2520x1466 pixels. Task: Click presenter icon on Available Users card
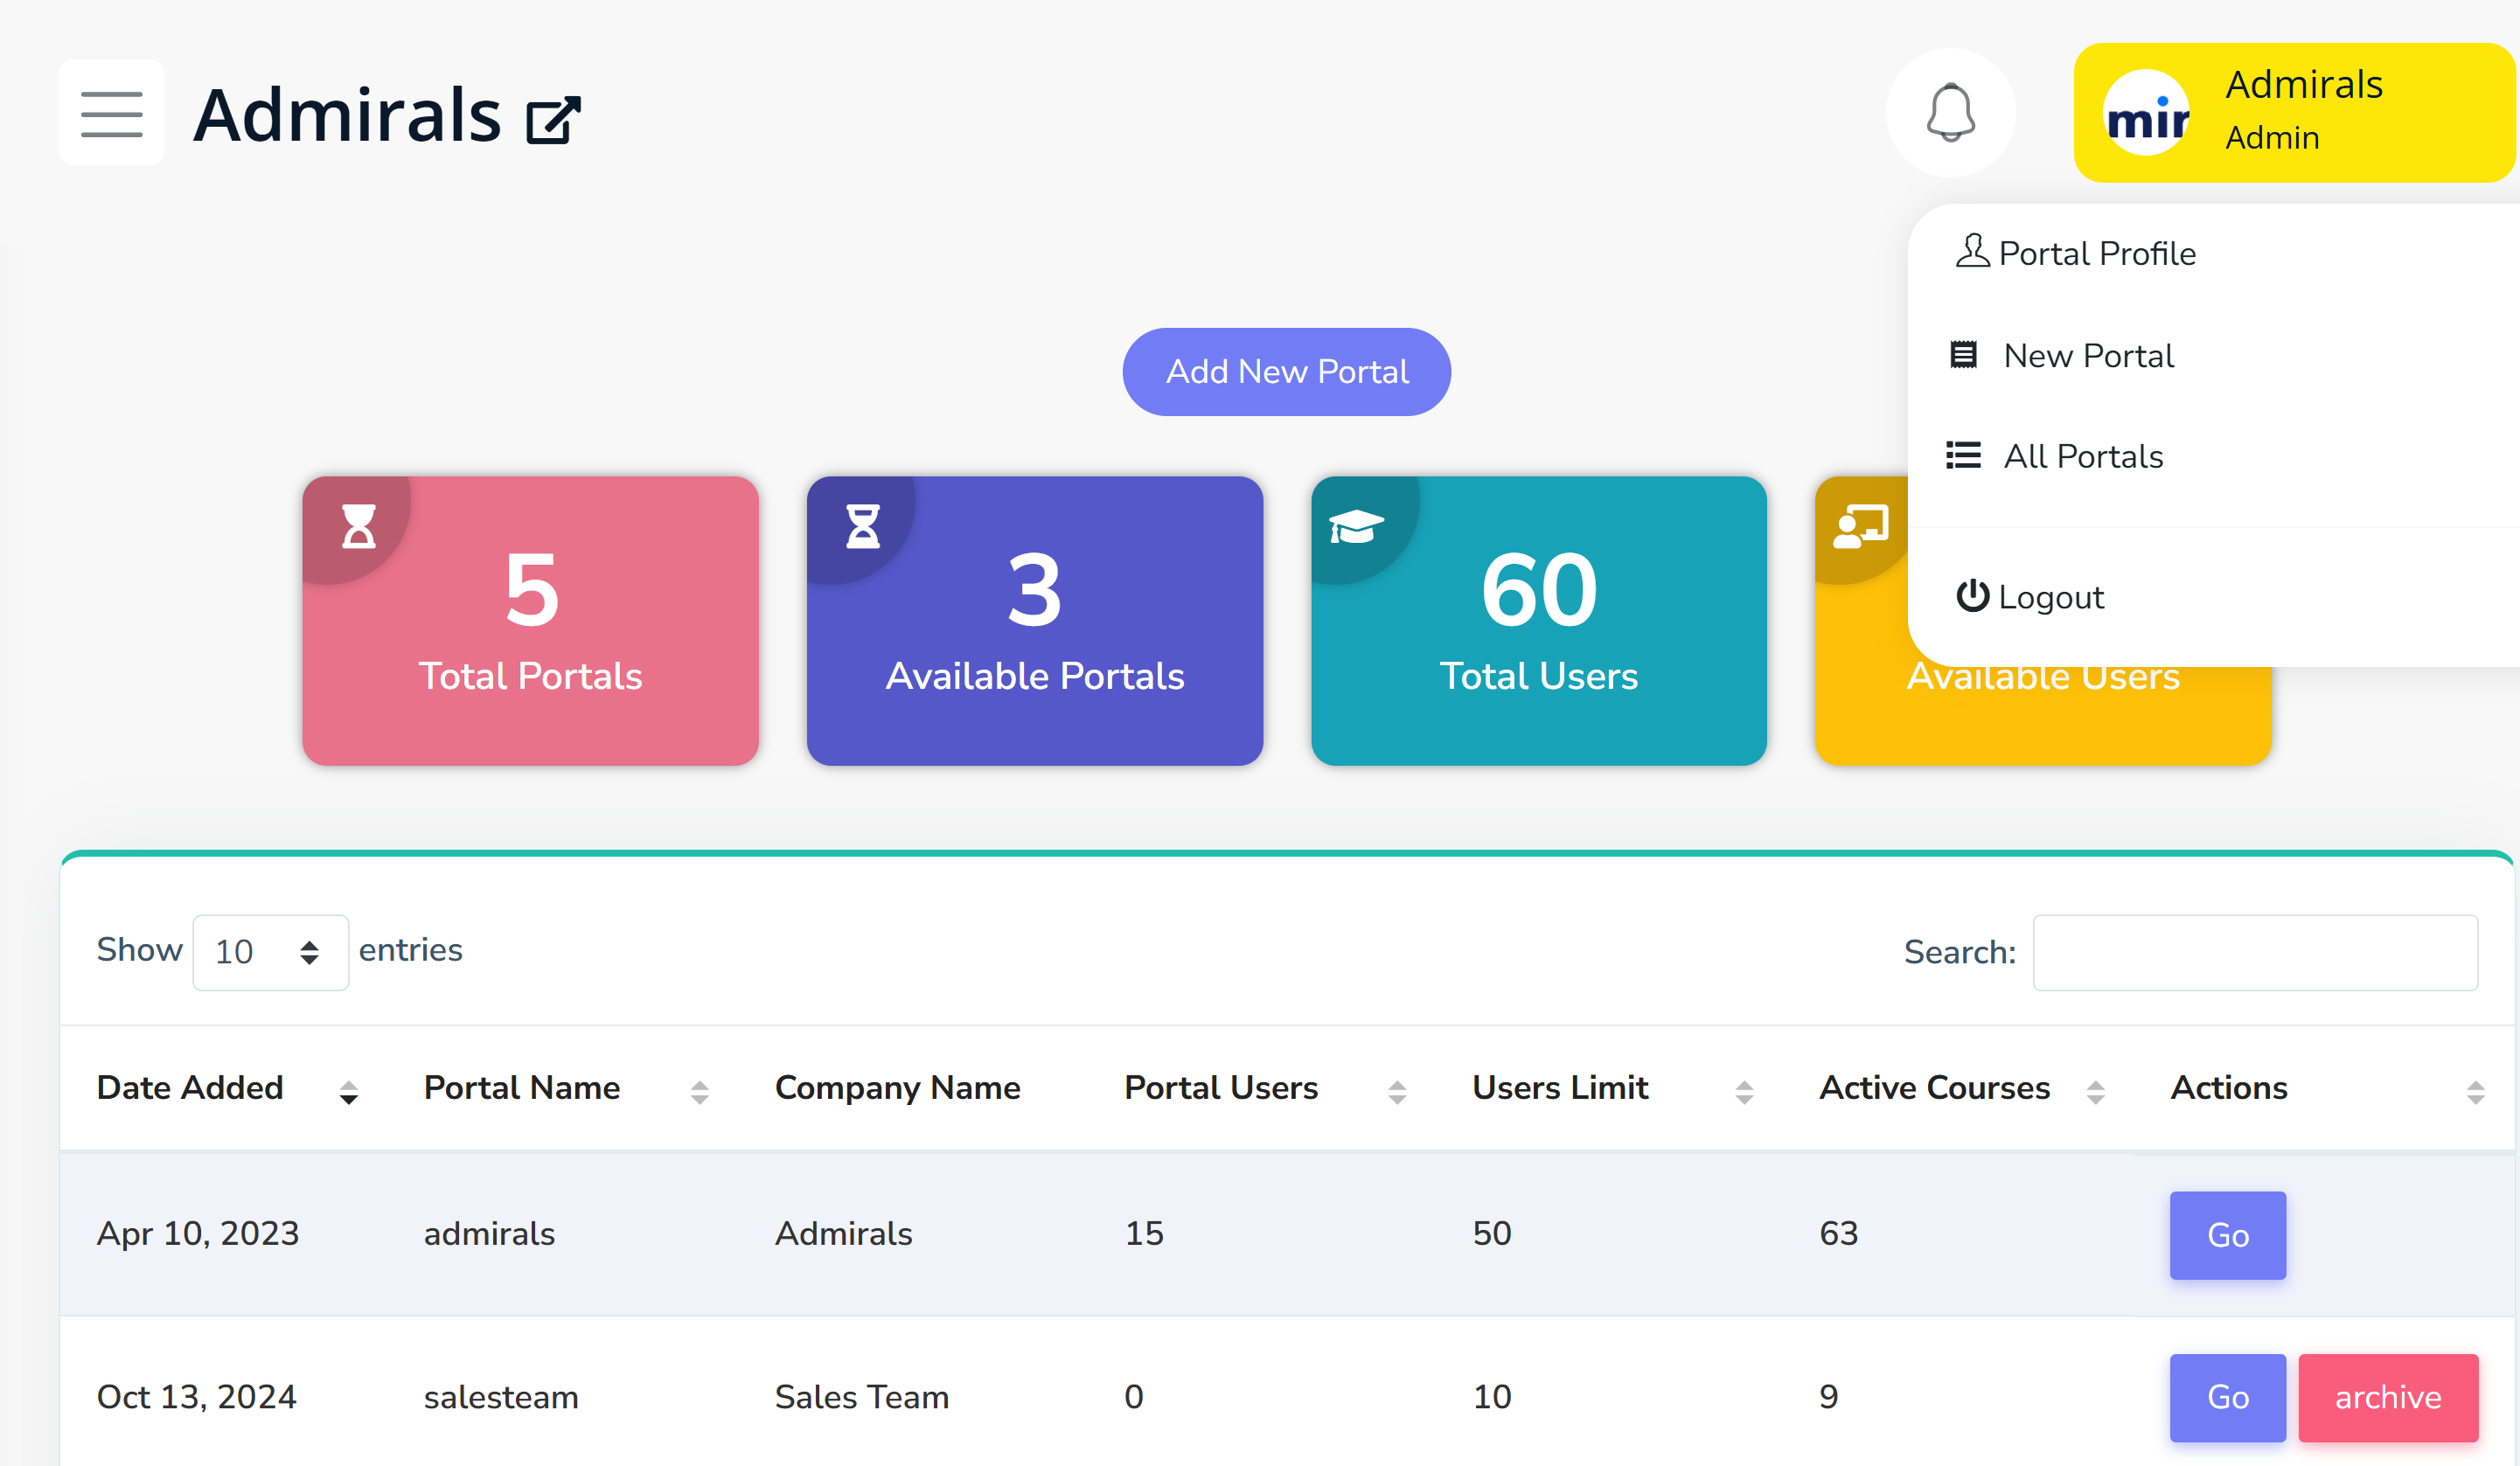coord(1860,526)
